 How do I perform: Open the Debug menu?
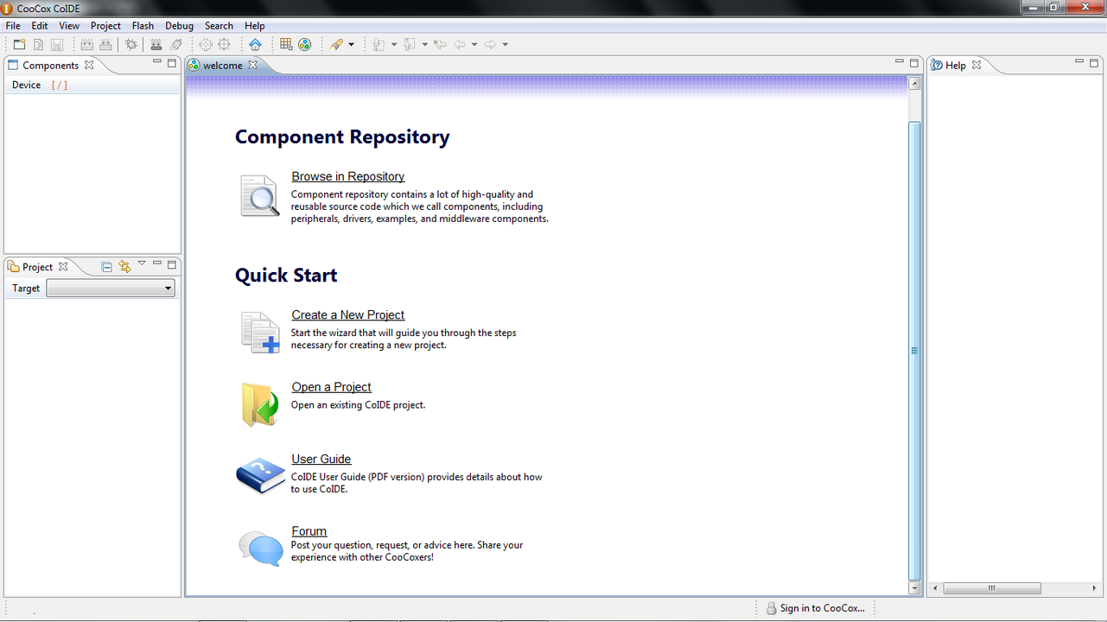[180, 26]
